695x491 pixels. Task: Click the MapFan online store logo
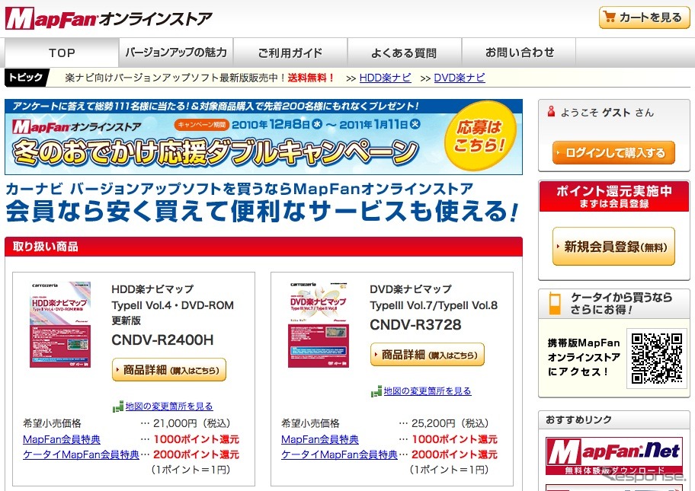coord(108,18)
